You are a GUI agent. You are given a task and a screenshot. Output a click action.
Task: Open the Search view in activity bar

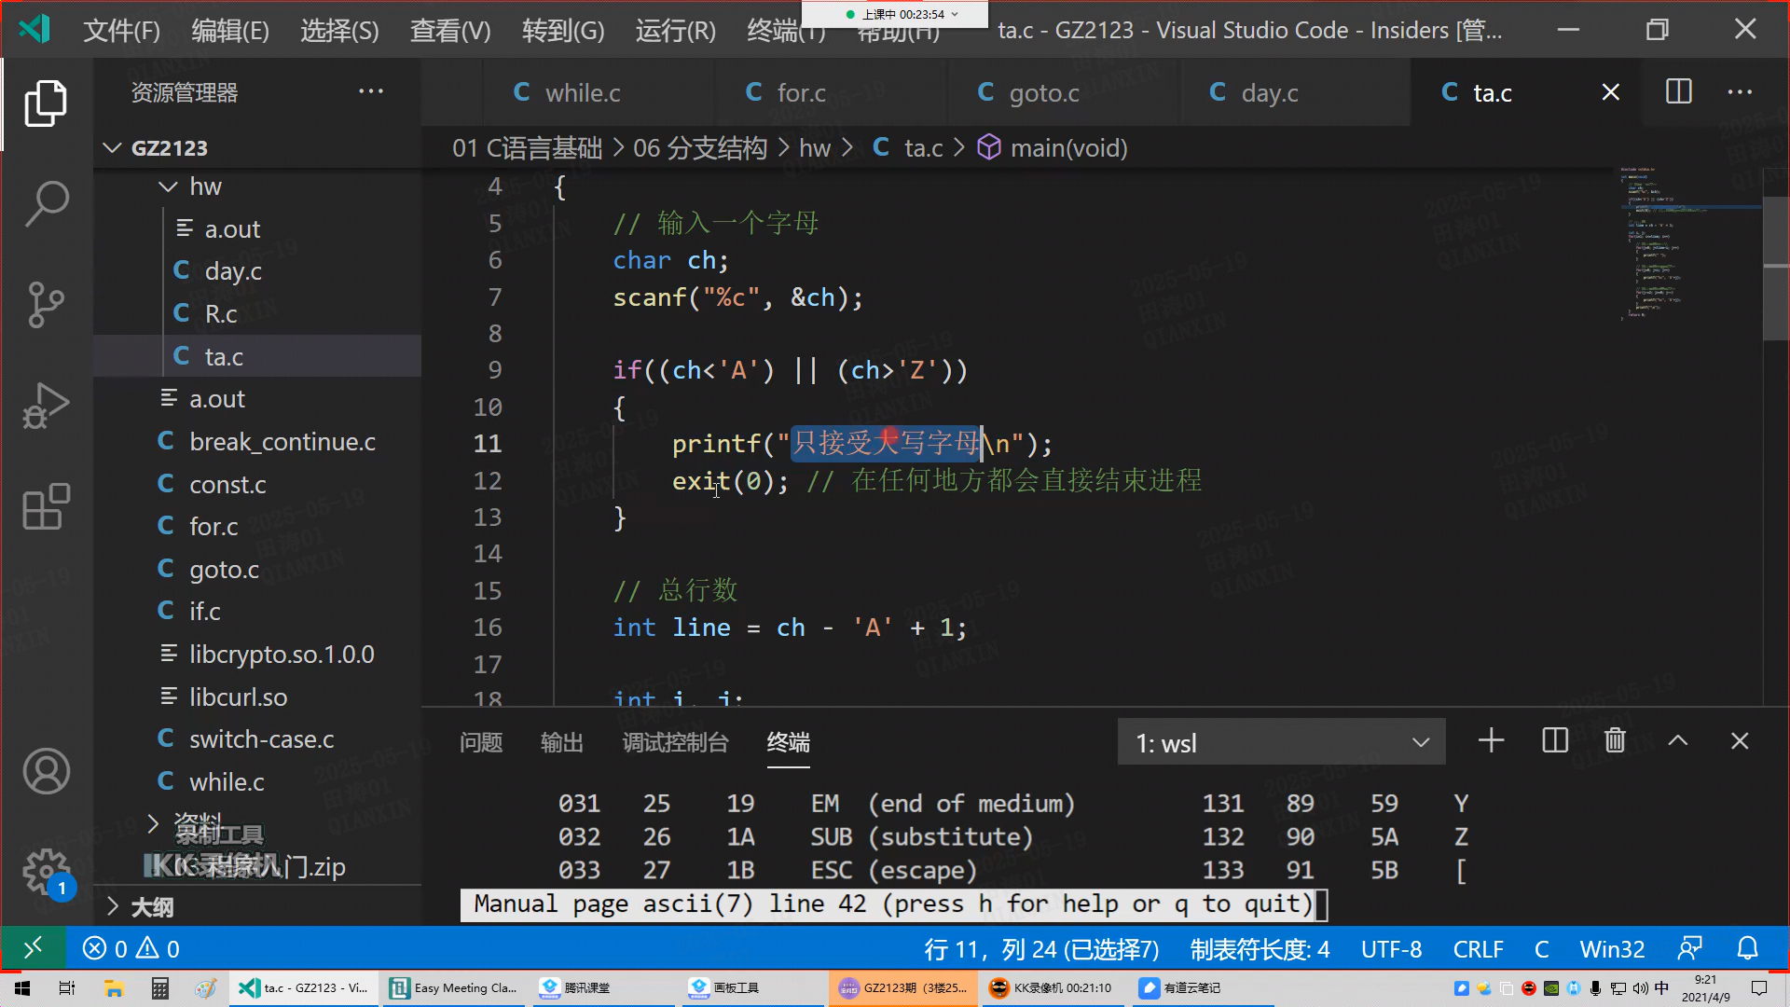point(46,203)
